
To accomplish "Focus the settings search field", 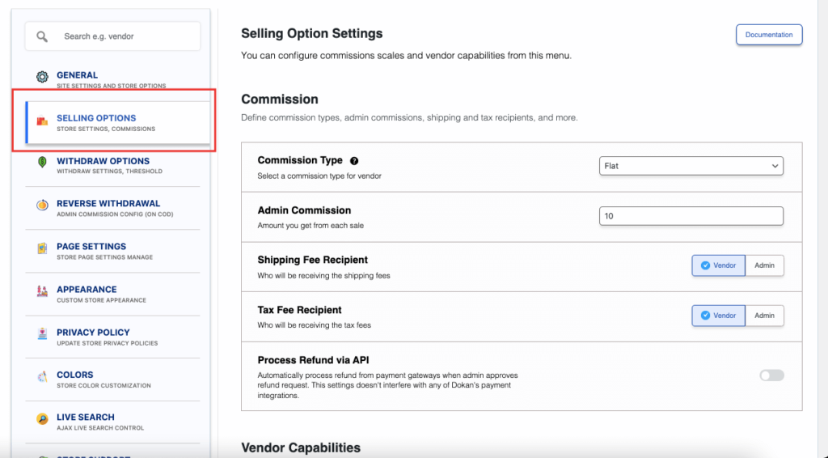I will pyautogui.click(x=112, y=36).
